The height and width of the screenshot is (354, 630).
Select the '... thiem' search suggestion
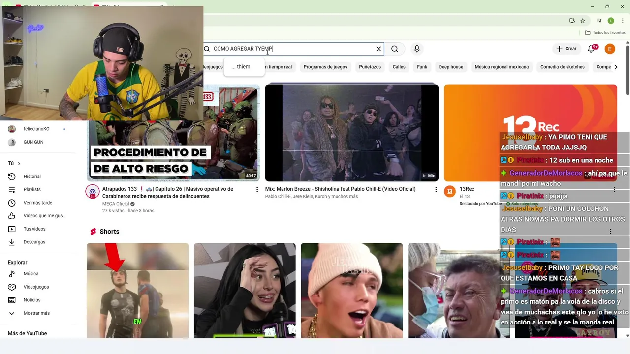pos(244,67)
